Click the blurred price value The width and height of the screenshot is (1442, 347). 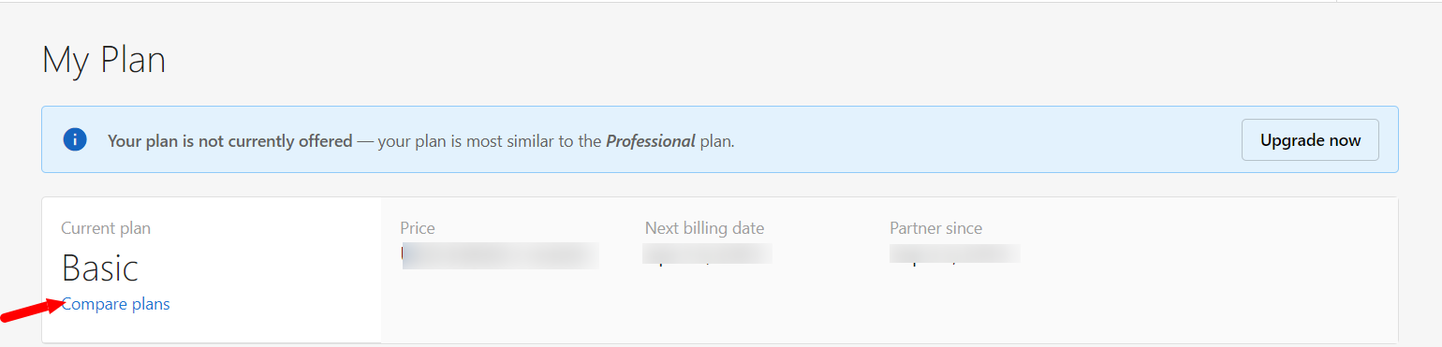tap(500, 255)
